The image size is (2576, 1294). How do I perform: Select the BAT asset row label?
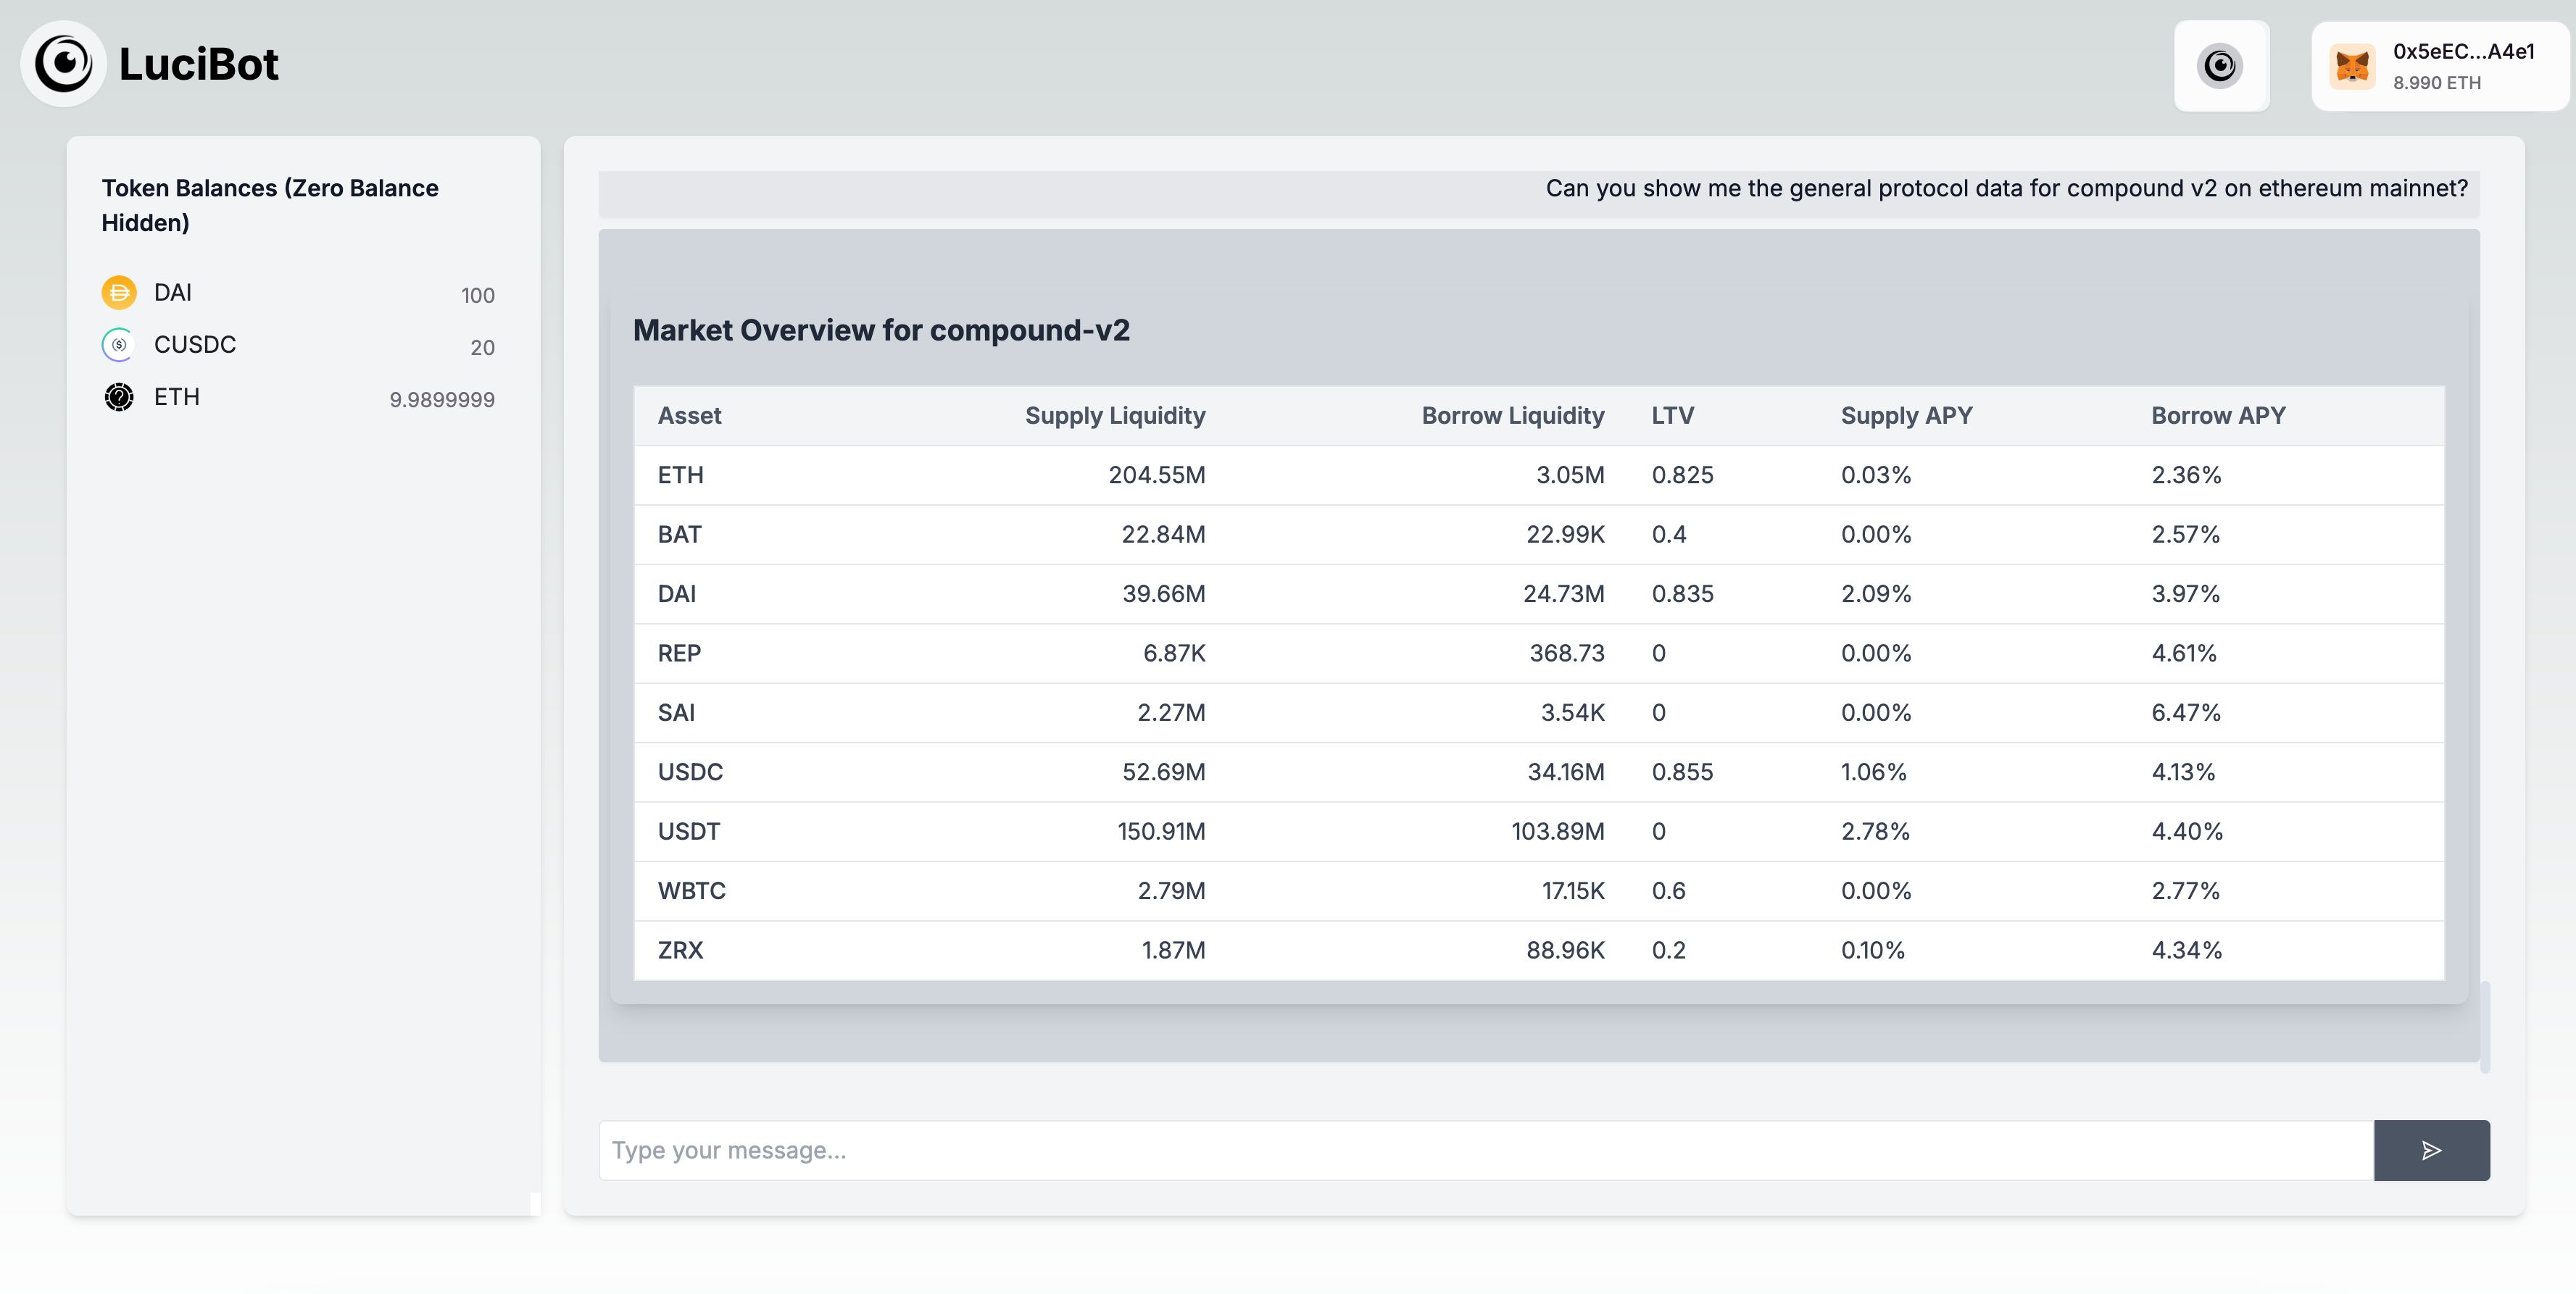coord(679,535)
